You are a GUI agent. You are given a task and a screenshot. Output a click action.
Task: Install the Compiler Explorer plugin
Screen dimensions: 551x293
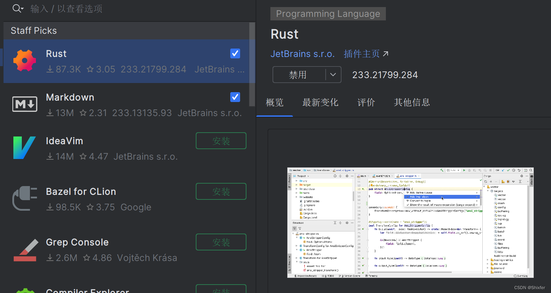(221, 289)
